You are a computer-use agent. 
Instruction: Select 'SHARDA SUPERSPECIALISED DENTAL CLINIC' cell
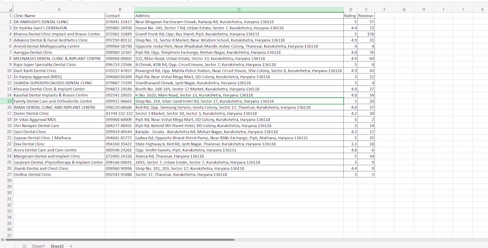coord(59,83)
